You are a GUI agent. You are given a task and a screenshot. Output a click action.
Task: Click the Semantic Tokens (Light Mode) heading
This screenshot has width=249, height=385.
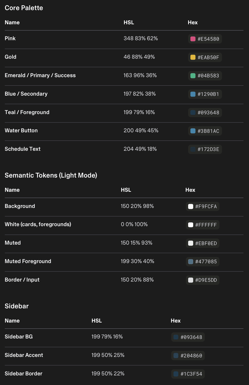pos(51,175)
